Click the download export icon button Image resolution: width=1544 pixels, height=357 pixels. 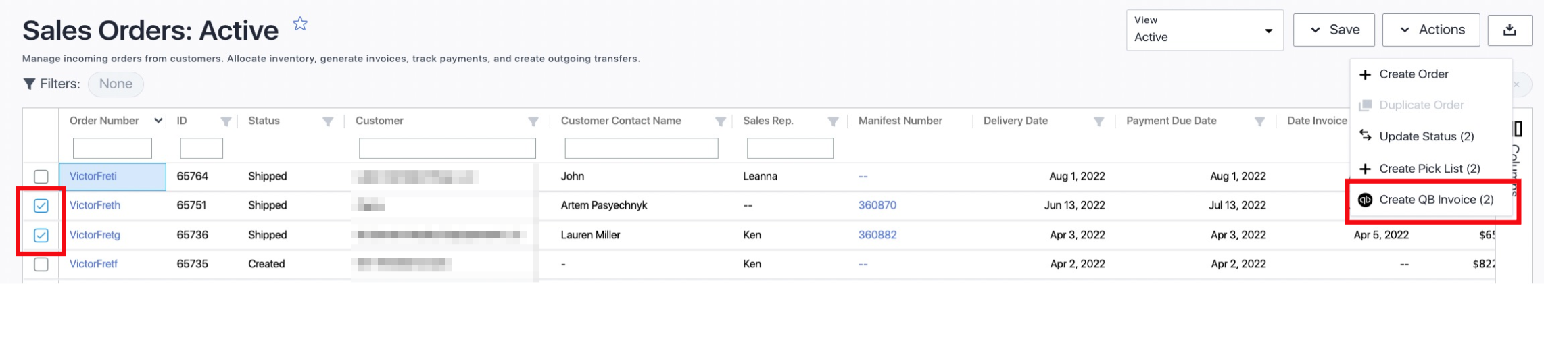pyautogui.click(x=1510, y=30)
